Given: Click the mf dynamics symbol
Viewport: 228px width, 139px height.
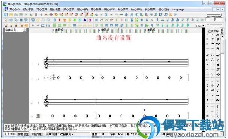Looking at the screenshot, I should coord(218,55).
